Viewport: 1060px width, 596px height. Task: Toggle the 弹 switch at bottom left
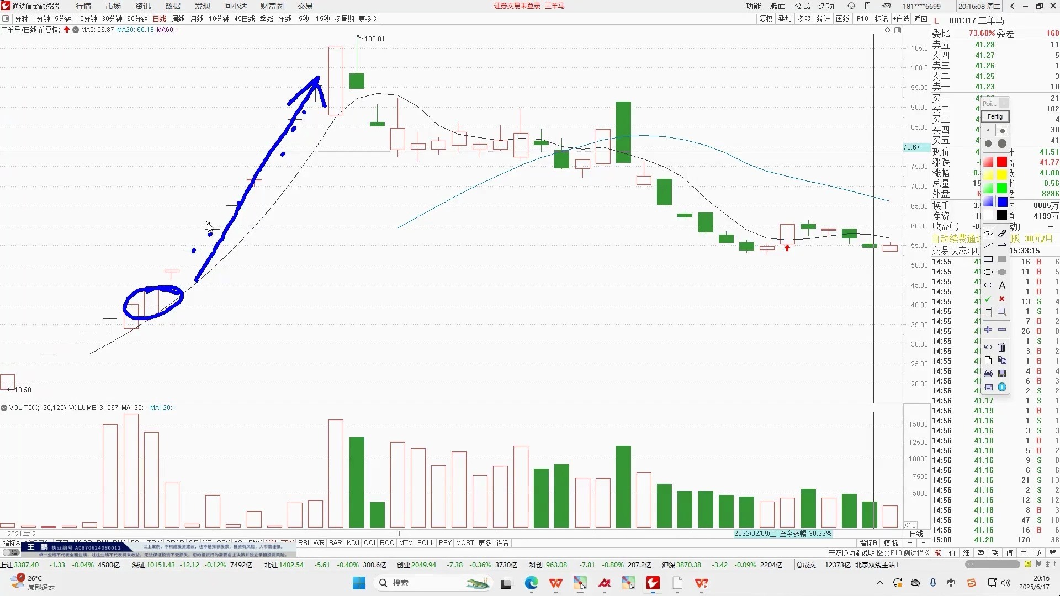11,552
